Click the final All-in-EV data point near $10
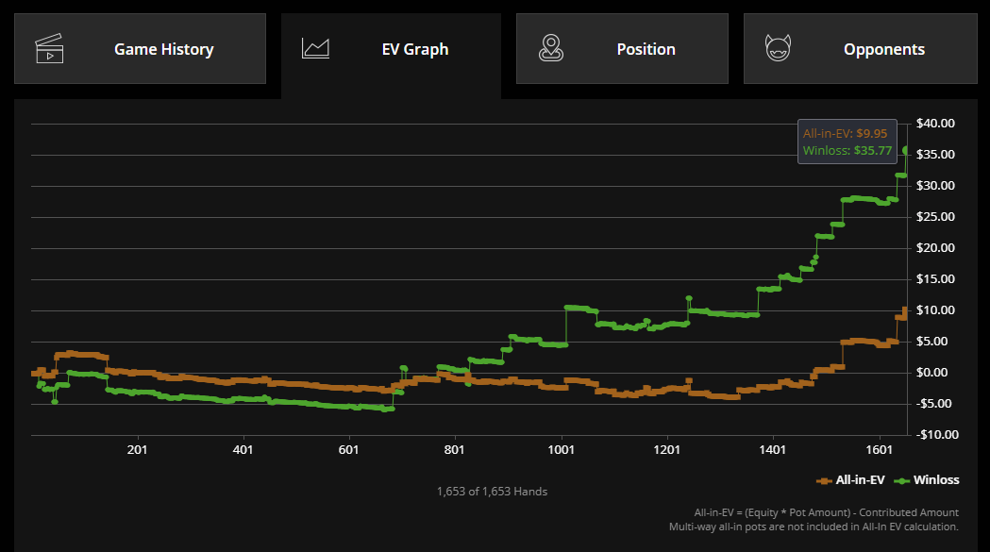Image resolution: width=990 pixels, height=552 pixels. click(905, 310)
